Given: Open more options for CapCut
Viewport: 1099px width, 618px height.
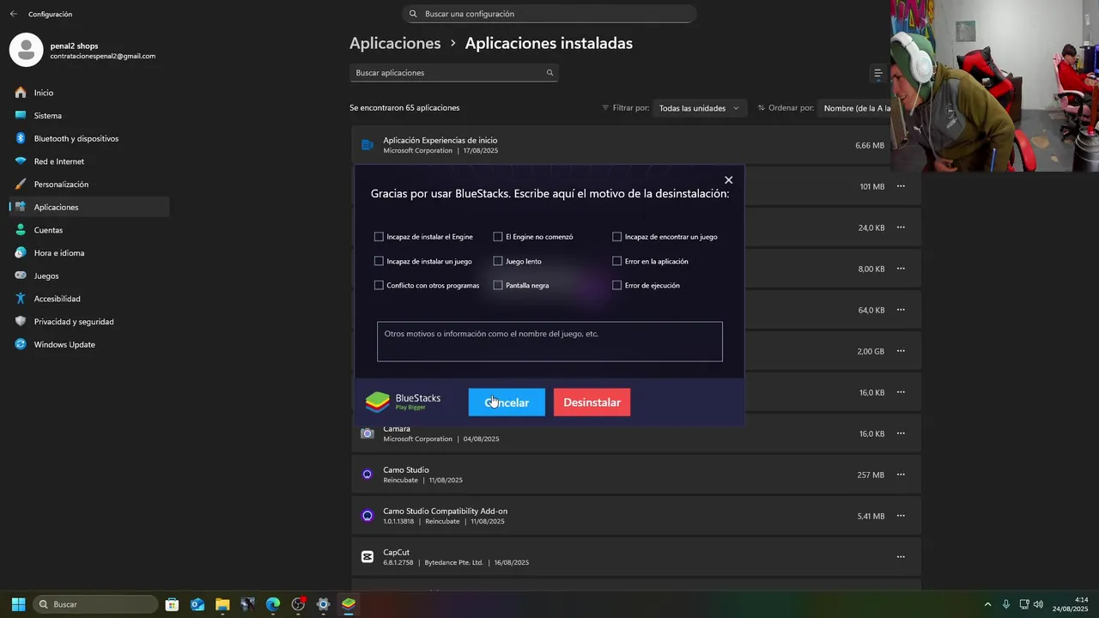Looking at the screenshot, I should click(901, 557).
